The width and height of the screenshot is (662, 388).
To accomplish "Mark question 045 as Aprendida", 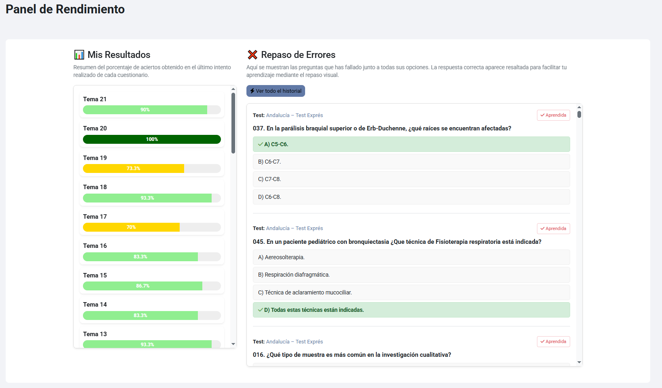I will (553, 228).
